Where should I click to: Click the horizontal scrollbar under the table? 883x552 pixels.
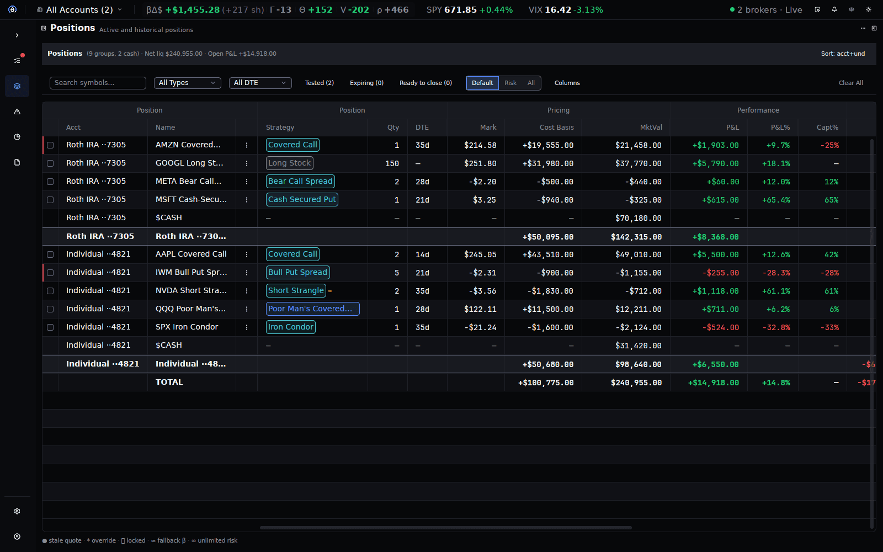click(446, 528)
